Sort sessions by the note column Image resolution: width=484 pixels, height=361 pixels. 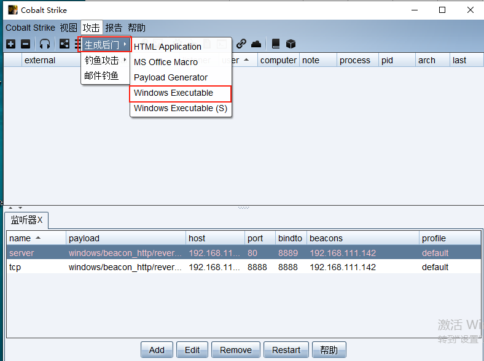318,60
